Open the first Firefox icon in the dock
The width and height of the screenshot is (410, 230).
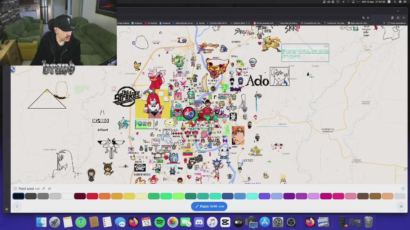coord(133,222)
